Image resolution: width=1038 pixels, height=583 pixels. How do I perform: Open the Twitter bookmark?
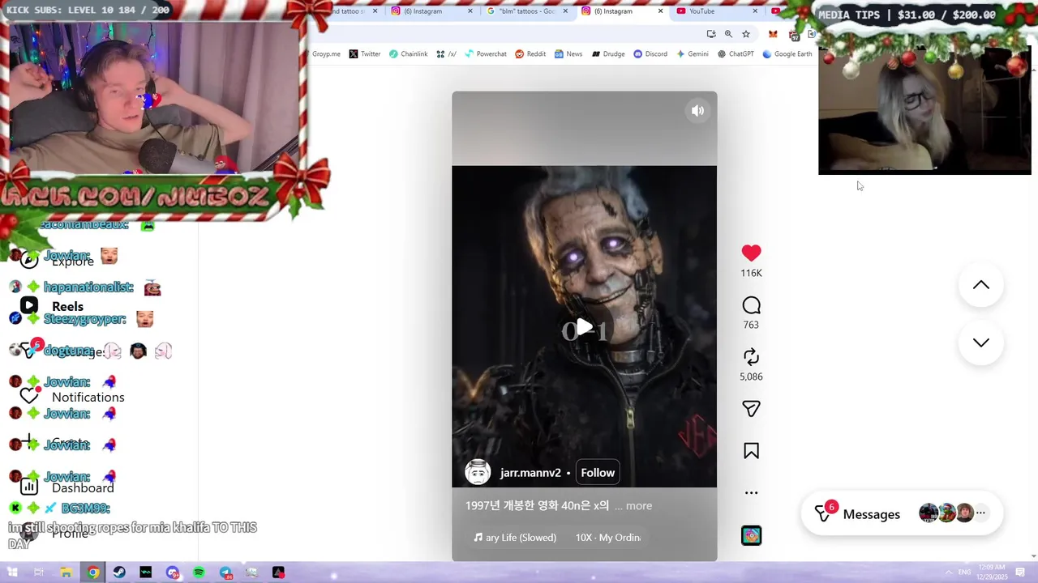(365, 54)
